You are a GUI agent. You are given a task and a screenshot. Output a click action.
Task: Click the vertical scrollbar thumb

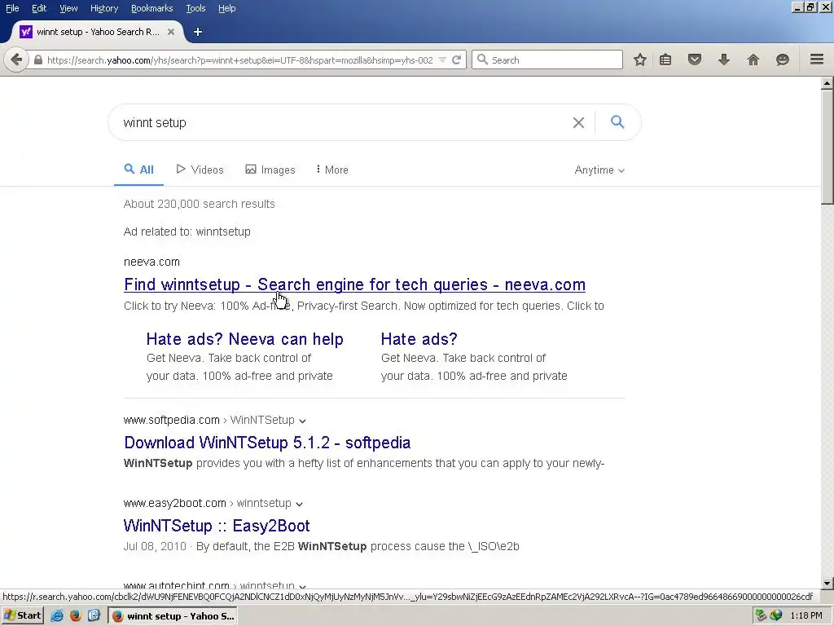tap(827, 147)
